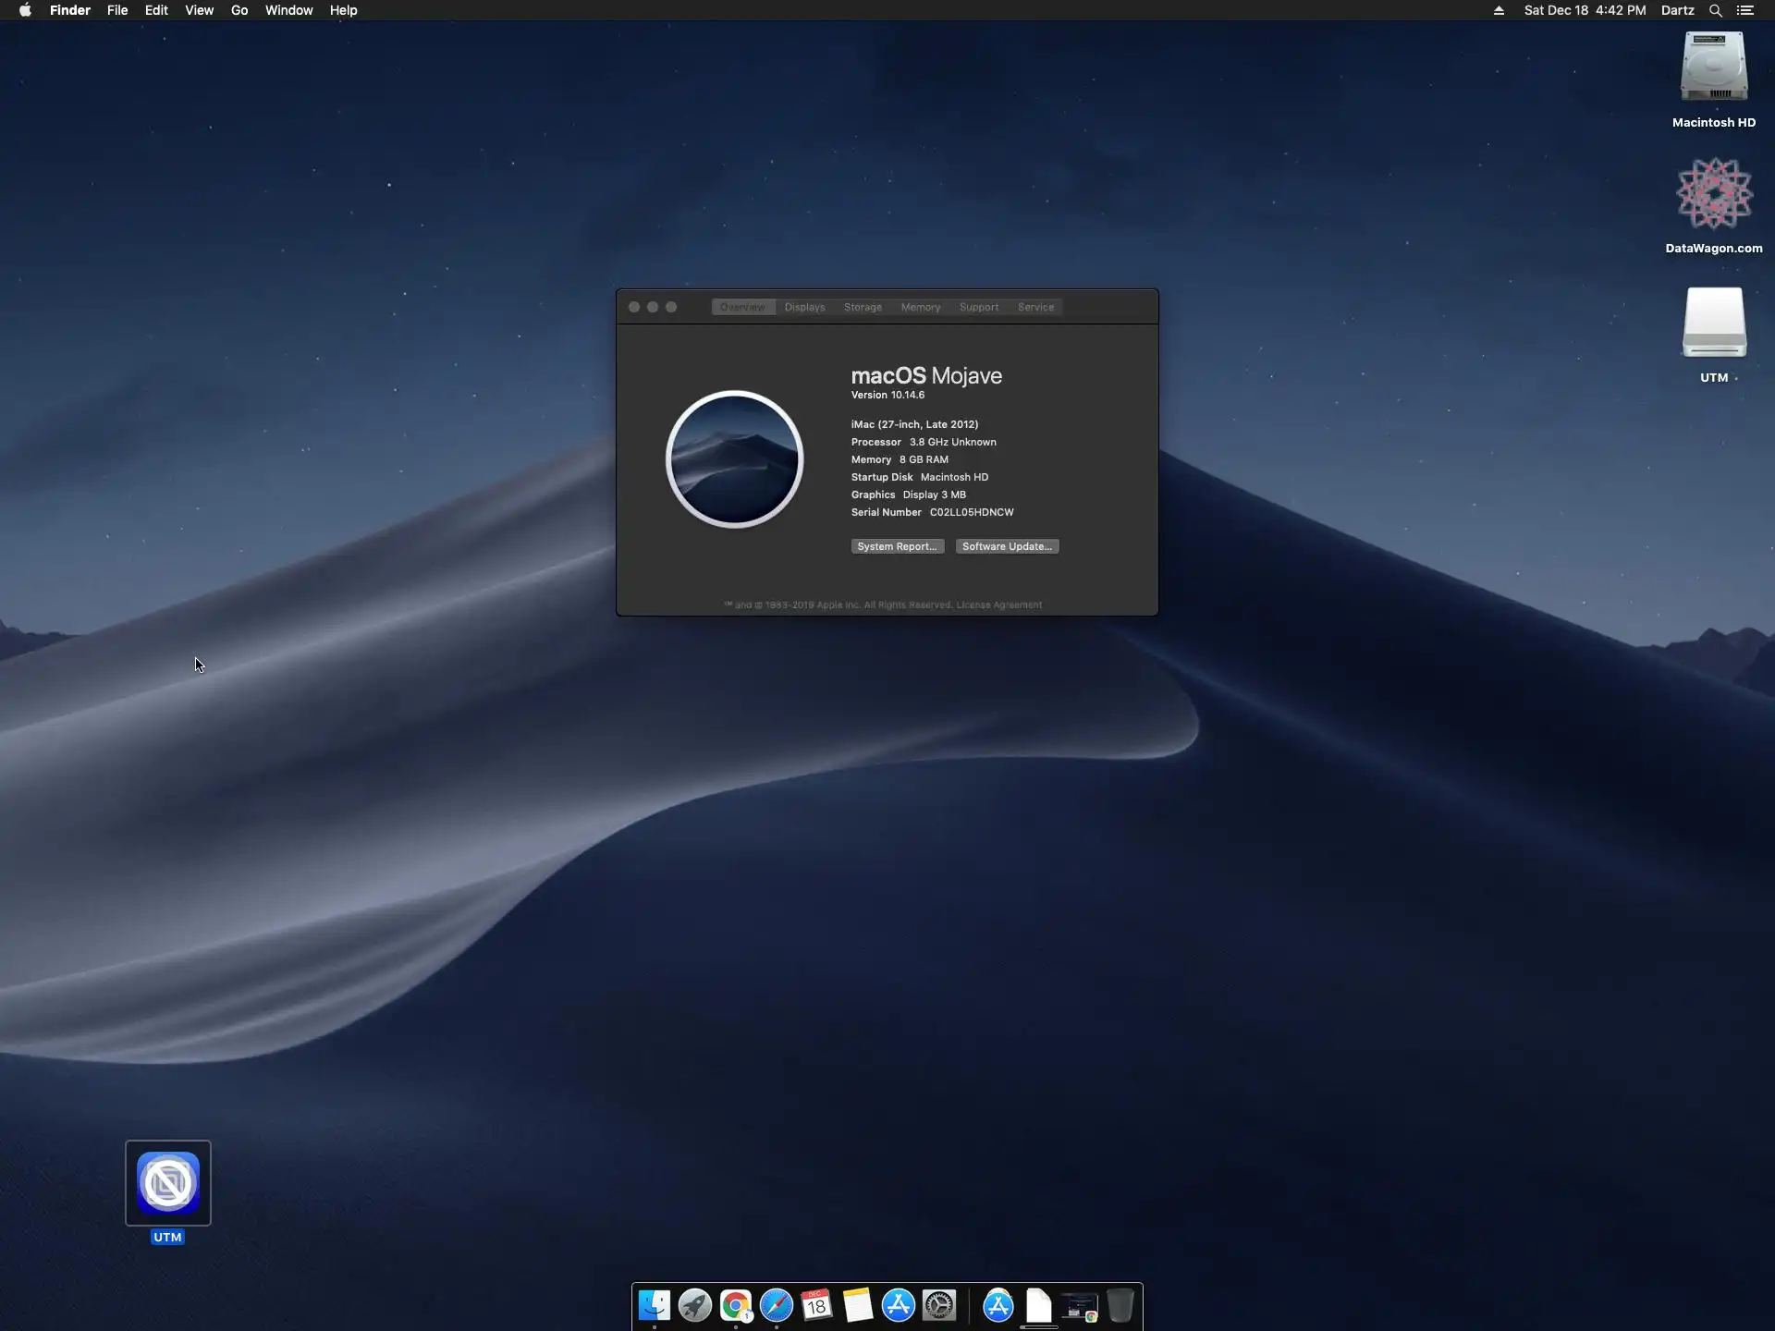Open the Go menu
This screenshot has width=1775, height=1331.
pos(239,10)
